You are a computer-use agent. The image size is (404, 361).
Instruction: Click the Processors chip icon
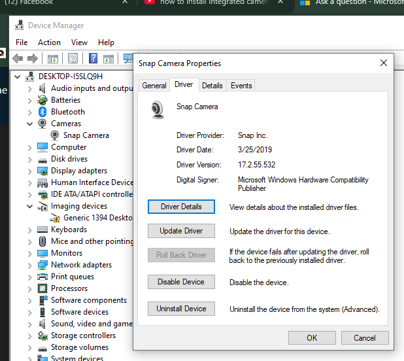click(42, 288)
